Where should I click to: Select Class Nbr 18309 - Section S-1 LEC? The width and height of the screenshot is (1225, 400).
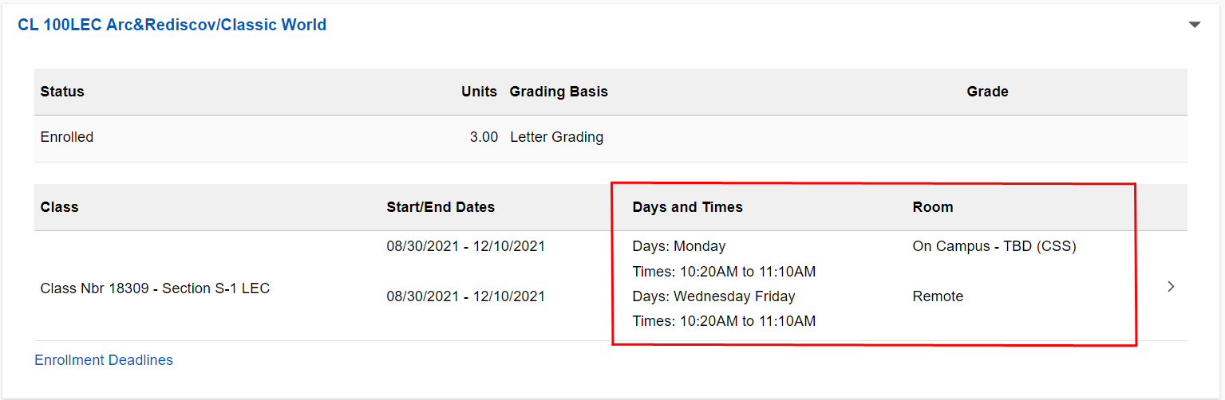[155, 288]
